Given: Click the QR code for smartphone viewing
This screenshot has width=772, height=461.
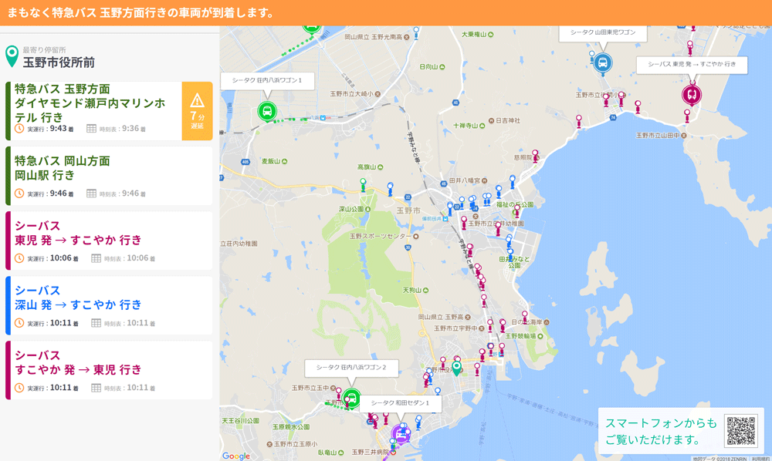Looking at the screenshot, I should point(741,431).
